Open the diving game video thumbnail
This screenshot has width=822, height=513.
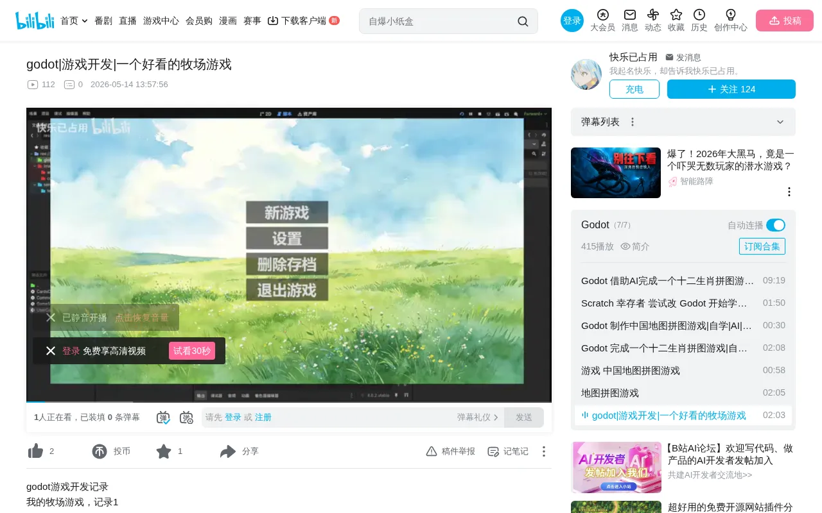(x=616, y=172)
